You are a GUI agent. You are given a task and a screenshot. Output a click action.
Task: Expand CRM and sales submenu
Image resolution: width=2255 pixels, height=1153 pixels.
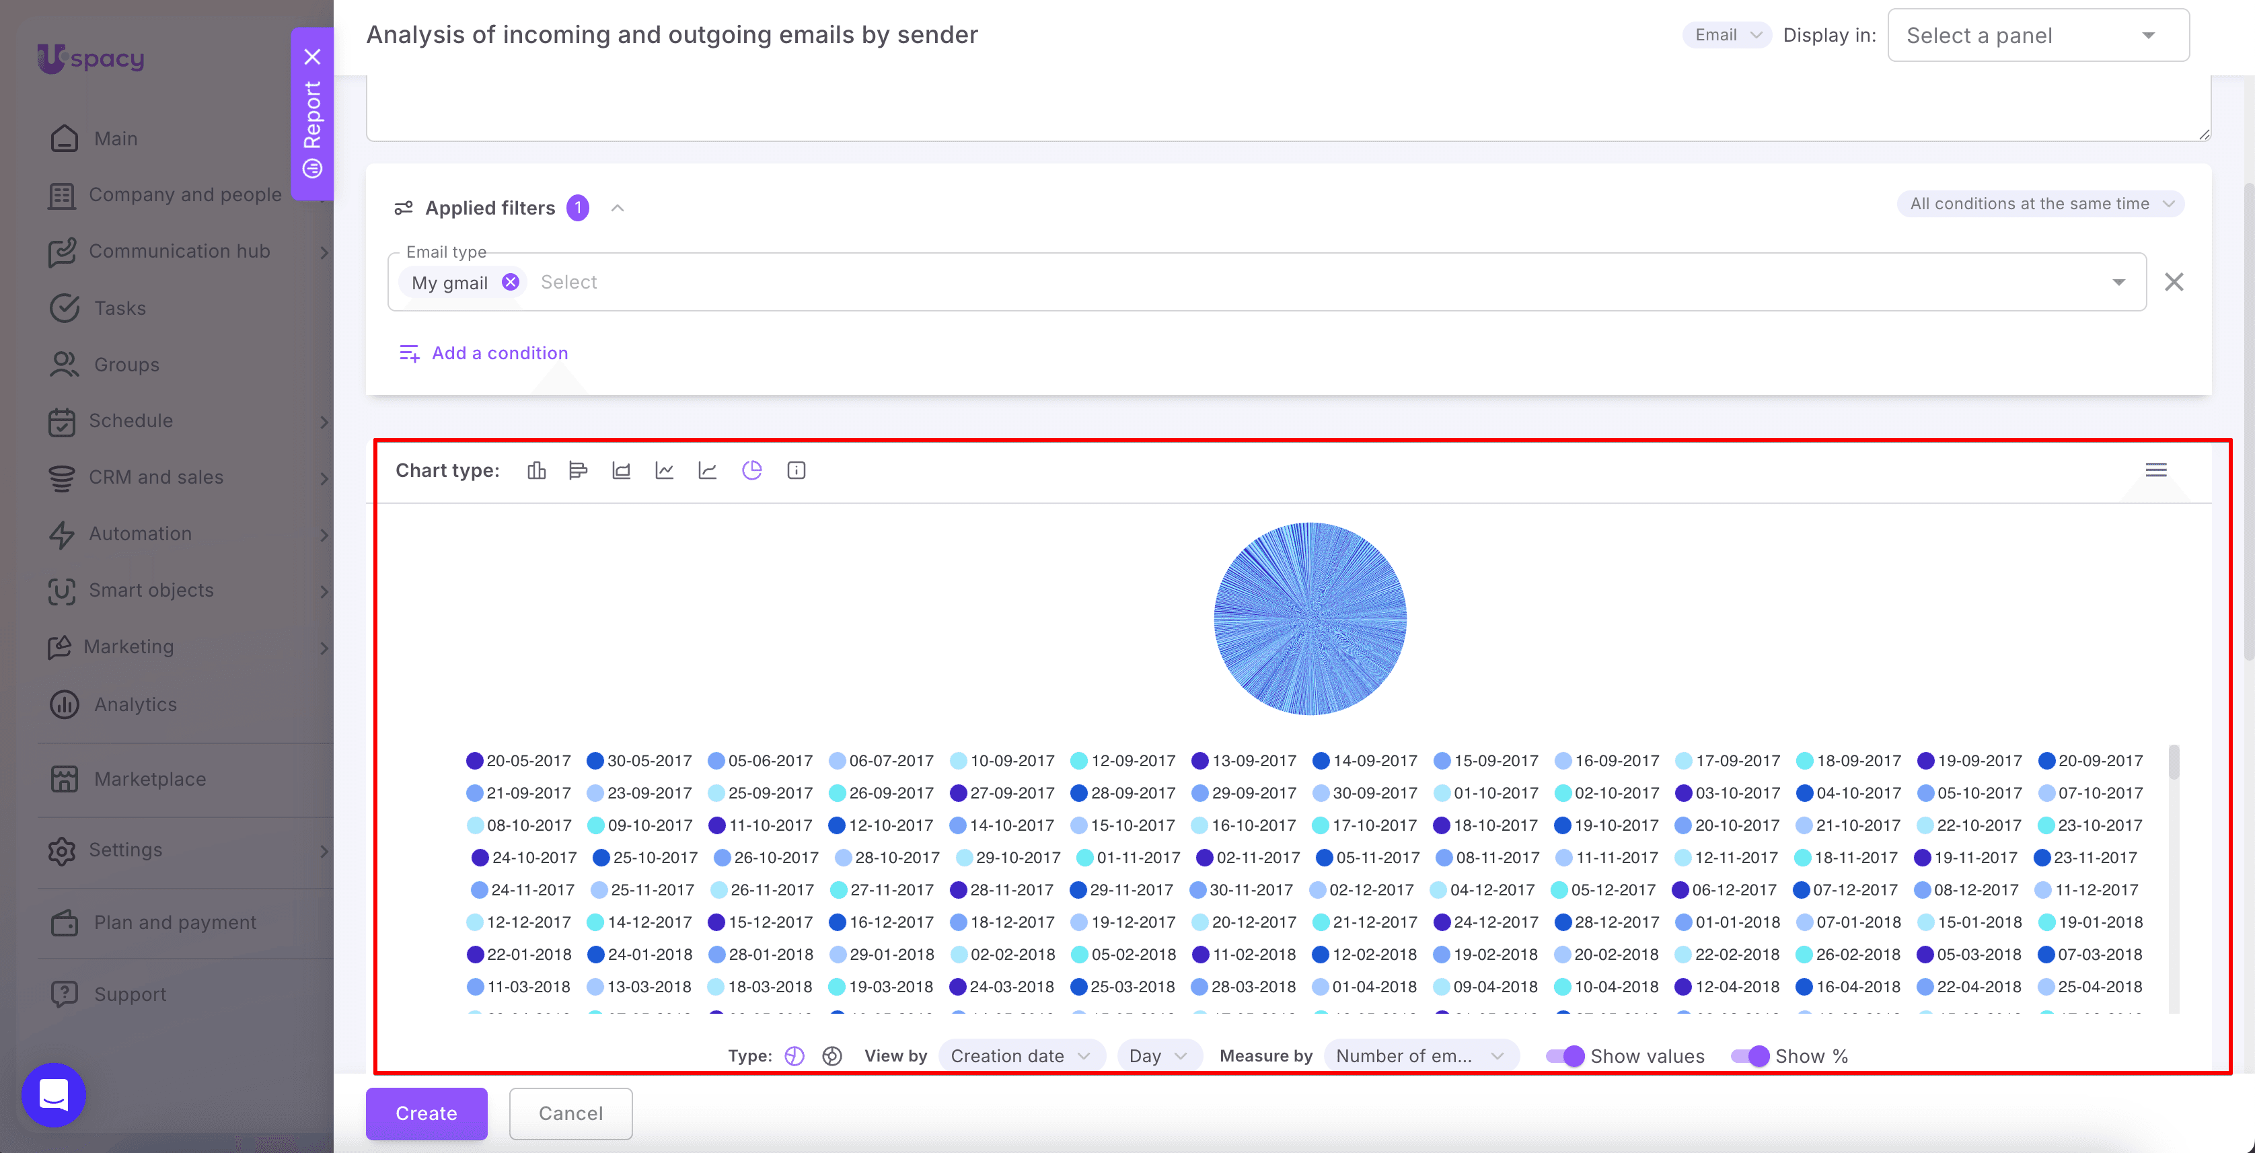pos(324,478)
